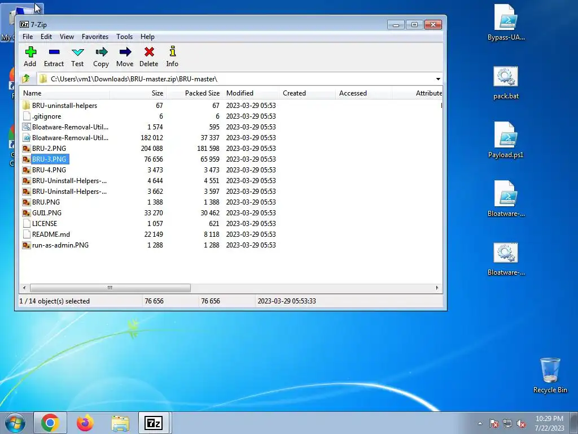This screenshot has width=578, height=434.
Task: Click the Info toolbar icon
Action: (x=172, y=51)
